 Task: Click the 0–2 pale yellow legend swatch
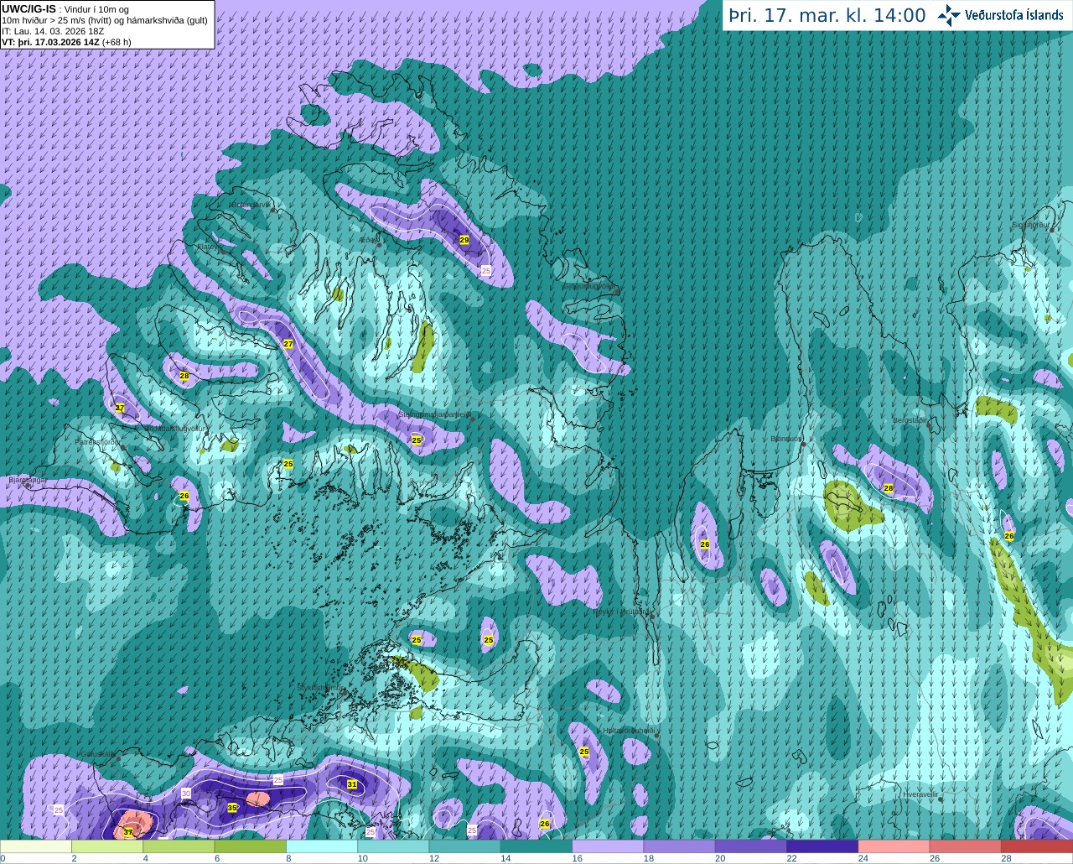coord(36,846)
